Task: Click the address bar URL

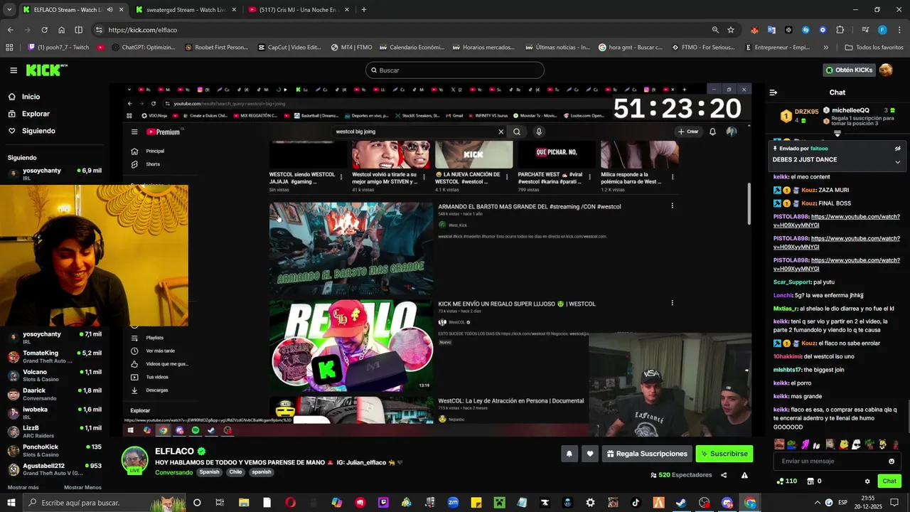Action: click(x=143, y=30)
